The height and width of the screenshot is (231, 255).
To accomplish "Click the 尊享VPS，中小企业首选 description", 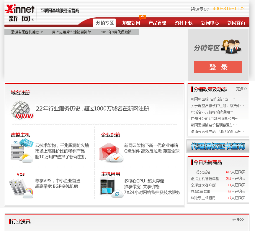I will pos(58,181).
